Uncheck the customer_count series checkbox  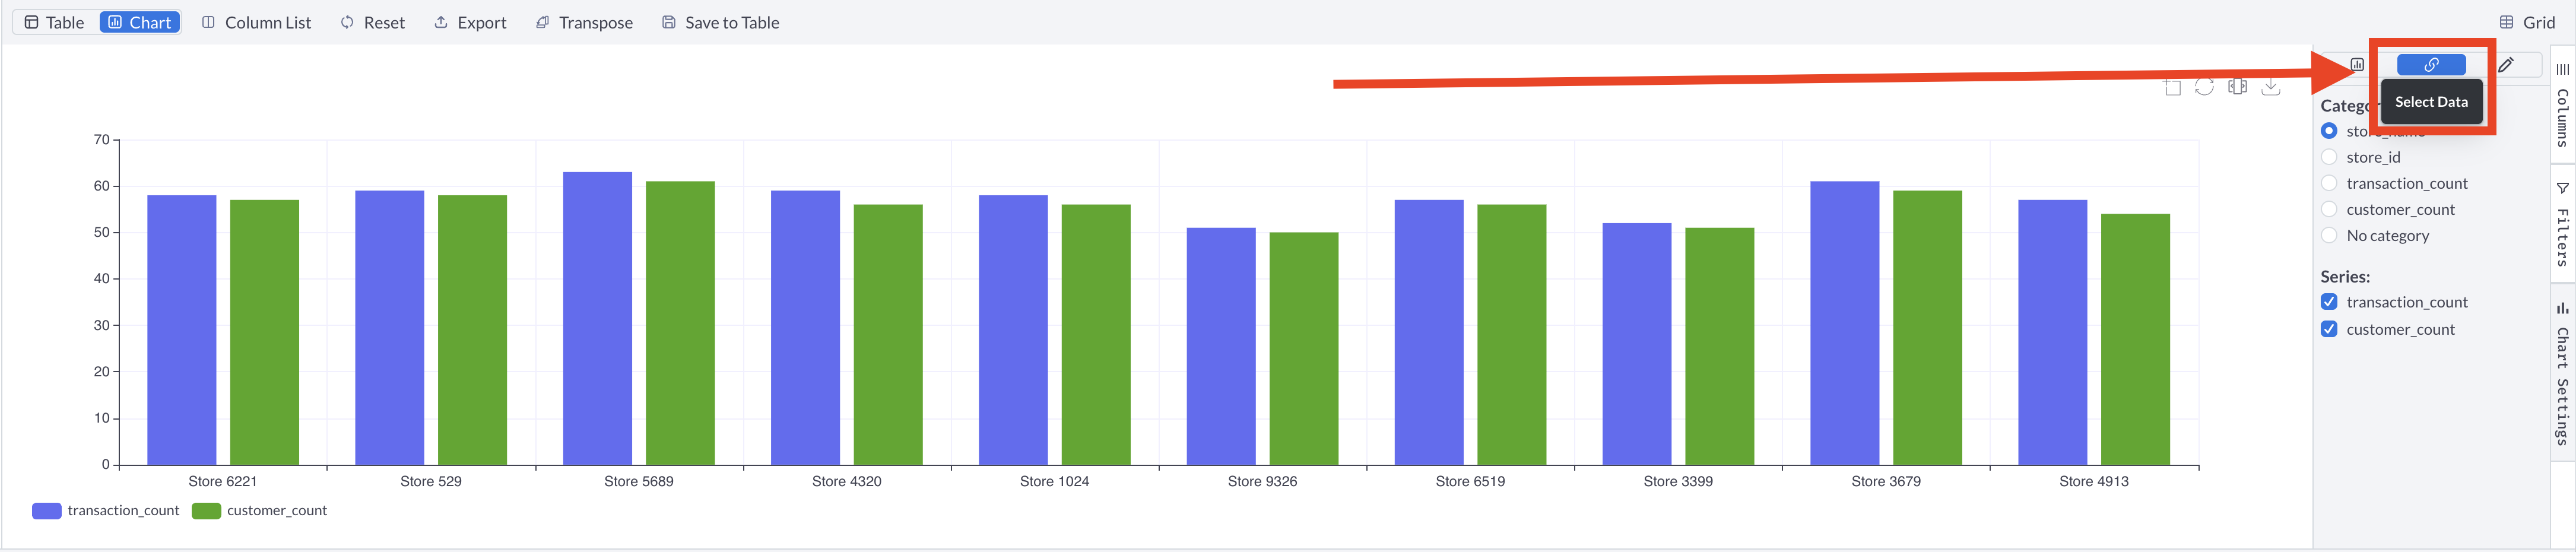(2329, 329)
